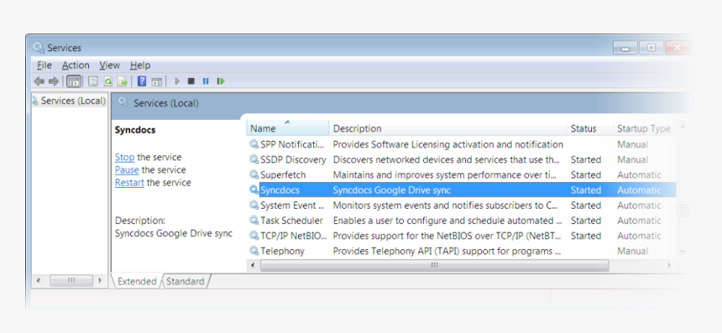Image resolution: width=722 pixels, height=333 pixels.
Task: Open the Action menu
Action: (76, 65)
